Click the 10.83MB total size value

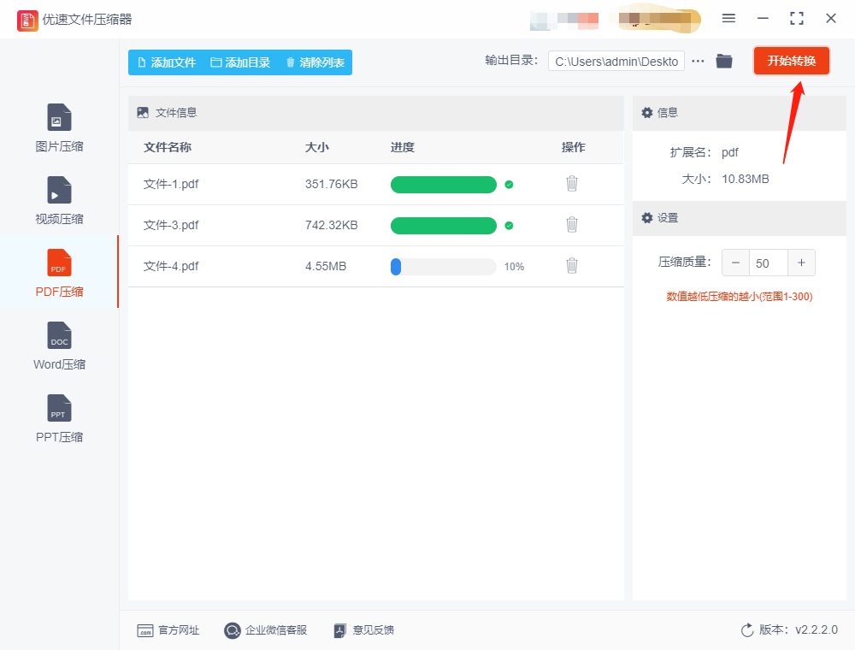click(x=746, y=179)
